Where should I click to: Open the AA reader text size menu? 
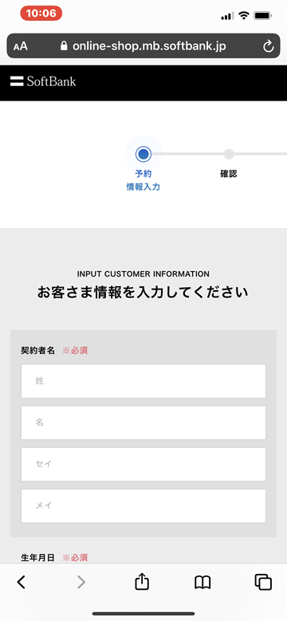21,46
